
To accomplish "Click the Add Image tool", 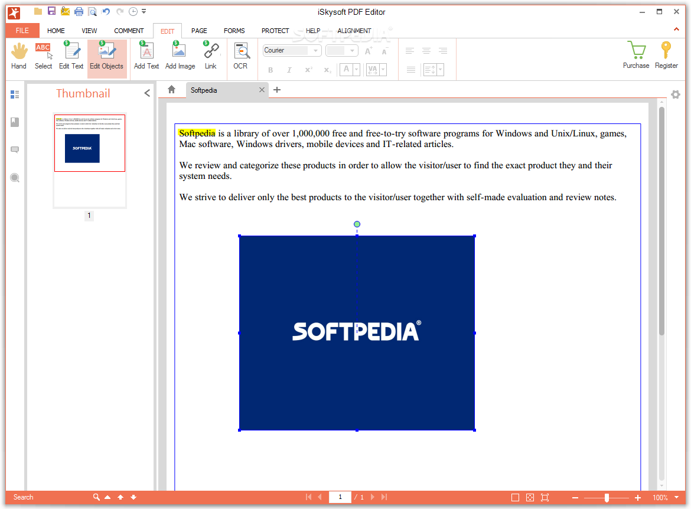I will point(180,57).
